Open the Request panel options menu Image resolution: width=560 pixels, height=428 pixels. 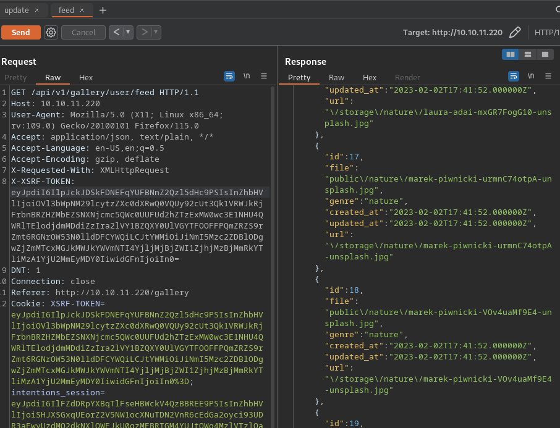click(264, 77)
